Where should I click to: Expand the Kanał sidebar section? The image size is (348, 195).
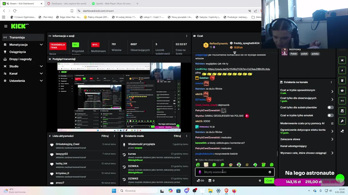[23, 73]
